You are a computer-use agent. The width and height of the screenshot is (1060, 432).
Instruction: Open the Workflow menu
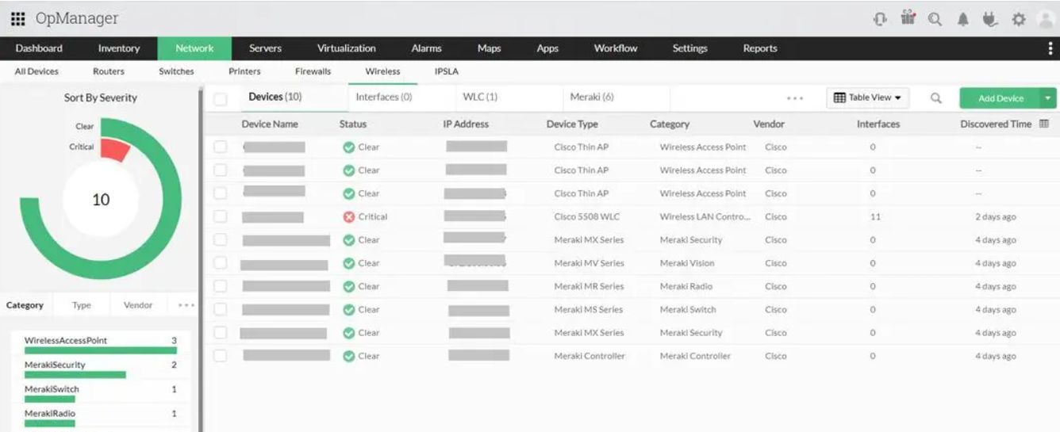[616, 48]
